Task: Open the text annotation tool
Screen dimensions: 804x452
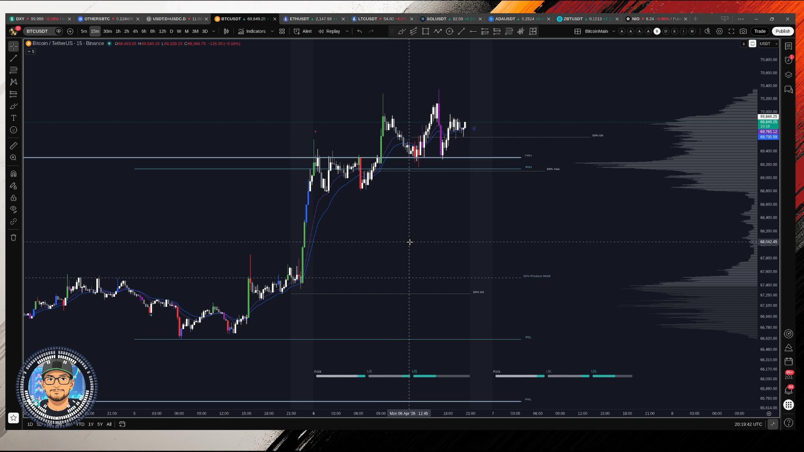Action: pos(13,118)
